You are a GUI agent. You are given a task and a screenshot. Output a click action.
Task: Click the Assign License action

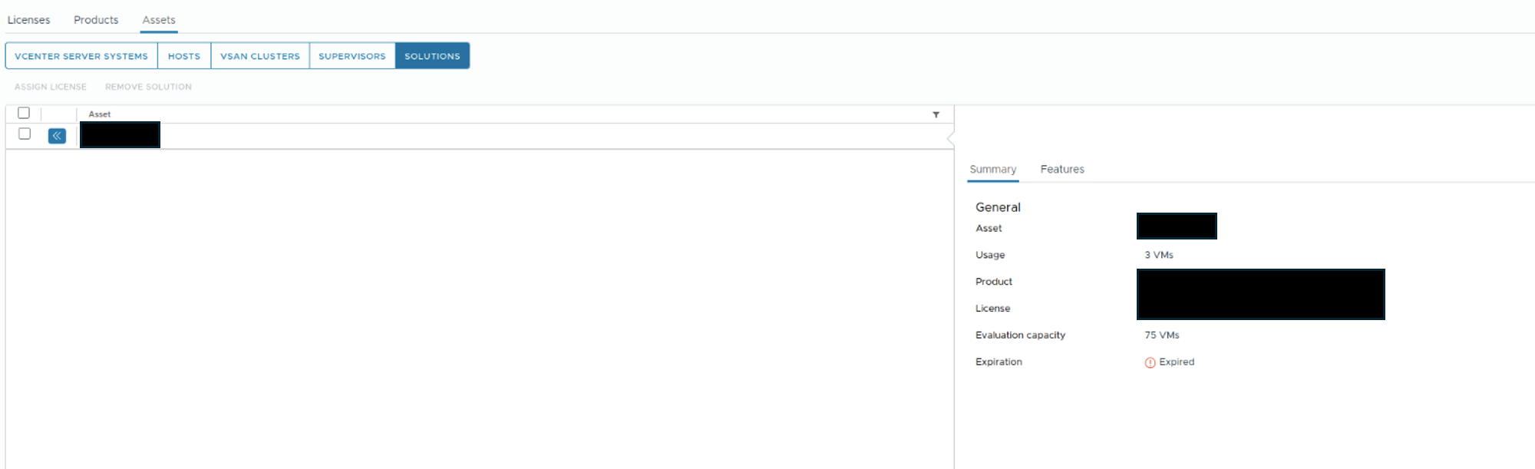click(51, 87)
